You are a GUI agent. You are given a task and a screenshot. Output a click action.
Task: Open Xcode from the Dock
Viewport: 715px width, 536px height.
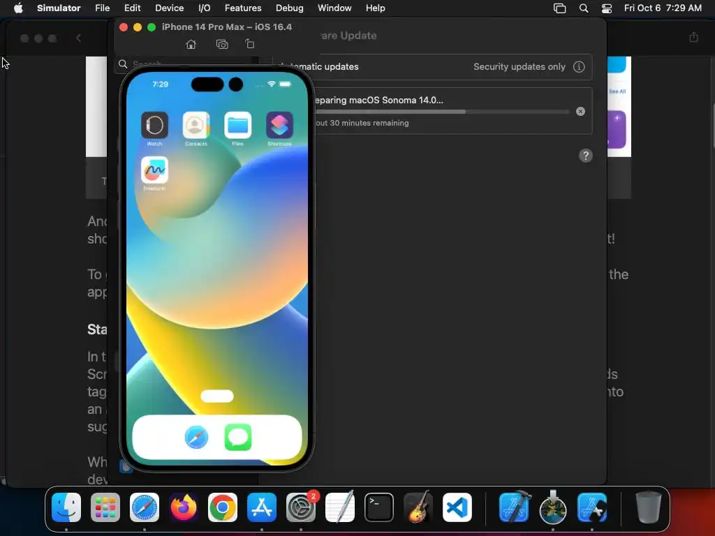(515, 507)
